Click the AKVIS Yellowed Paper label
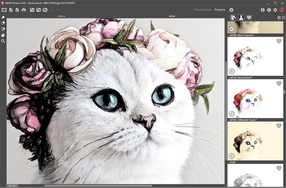The image size is (286, 188). point(243,120)
